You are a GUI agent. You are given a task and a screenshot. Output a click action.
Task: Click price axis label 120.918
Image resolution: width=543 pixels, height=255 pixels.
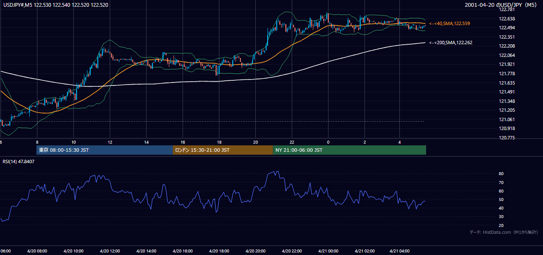(x=507, y=128)
